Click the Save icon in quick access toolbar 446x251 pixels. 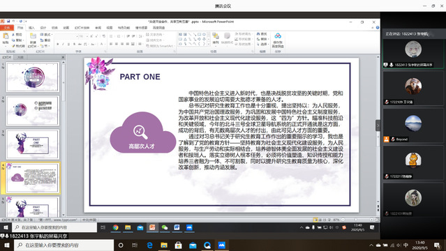8,21
